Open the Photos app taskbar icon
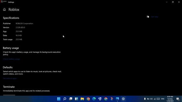Viewport: 182px width, 102px height. [x=117, y=99]
